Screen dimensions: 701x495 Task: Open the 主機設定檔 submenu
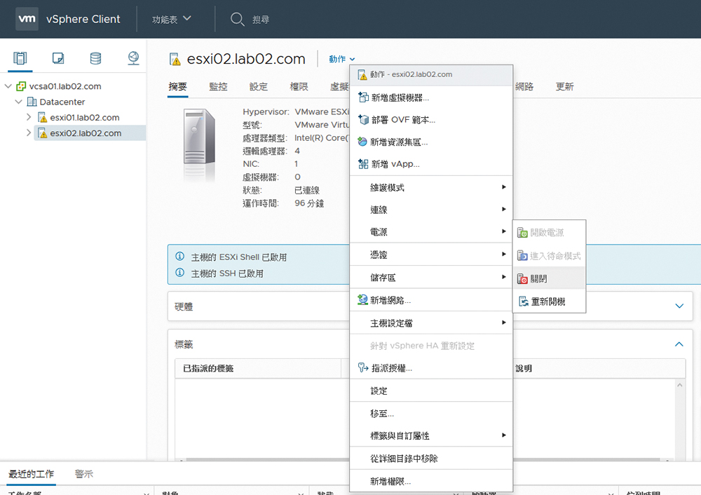tap(431, 323)
